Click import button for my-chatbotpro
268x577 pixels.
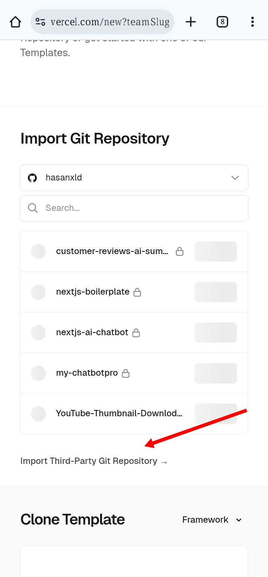click(216, 373)
